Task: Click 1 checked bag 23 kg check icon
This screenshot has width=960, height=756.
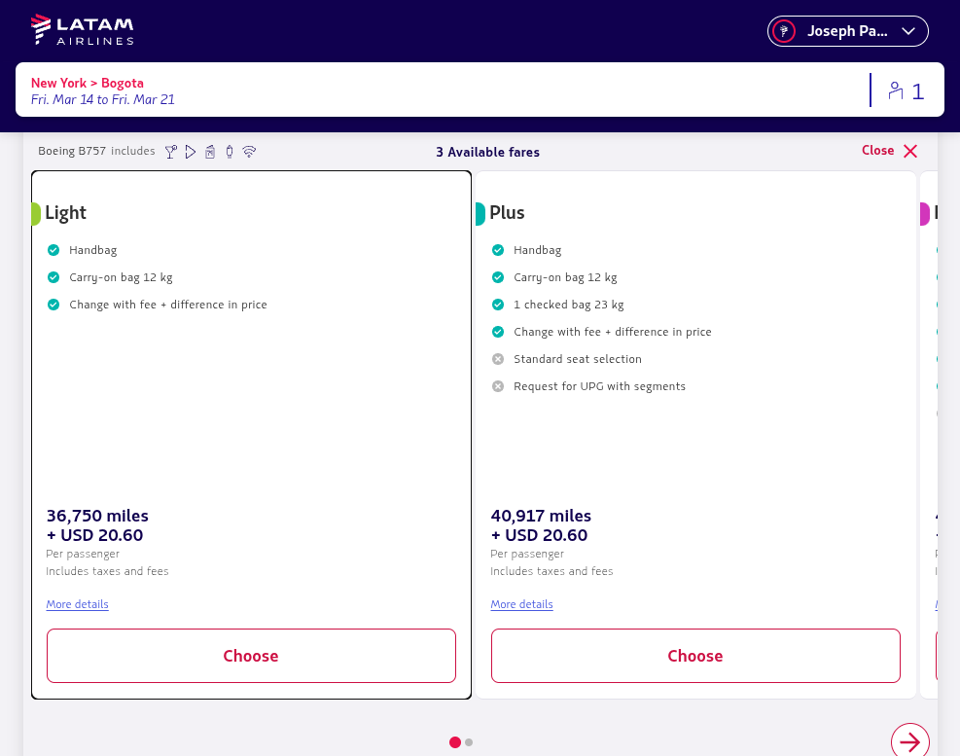Action: pos(498,305)
